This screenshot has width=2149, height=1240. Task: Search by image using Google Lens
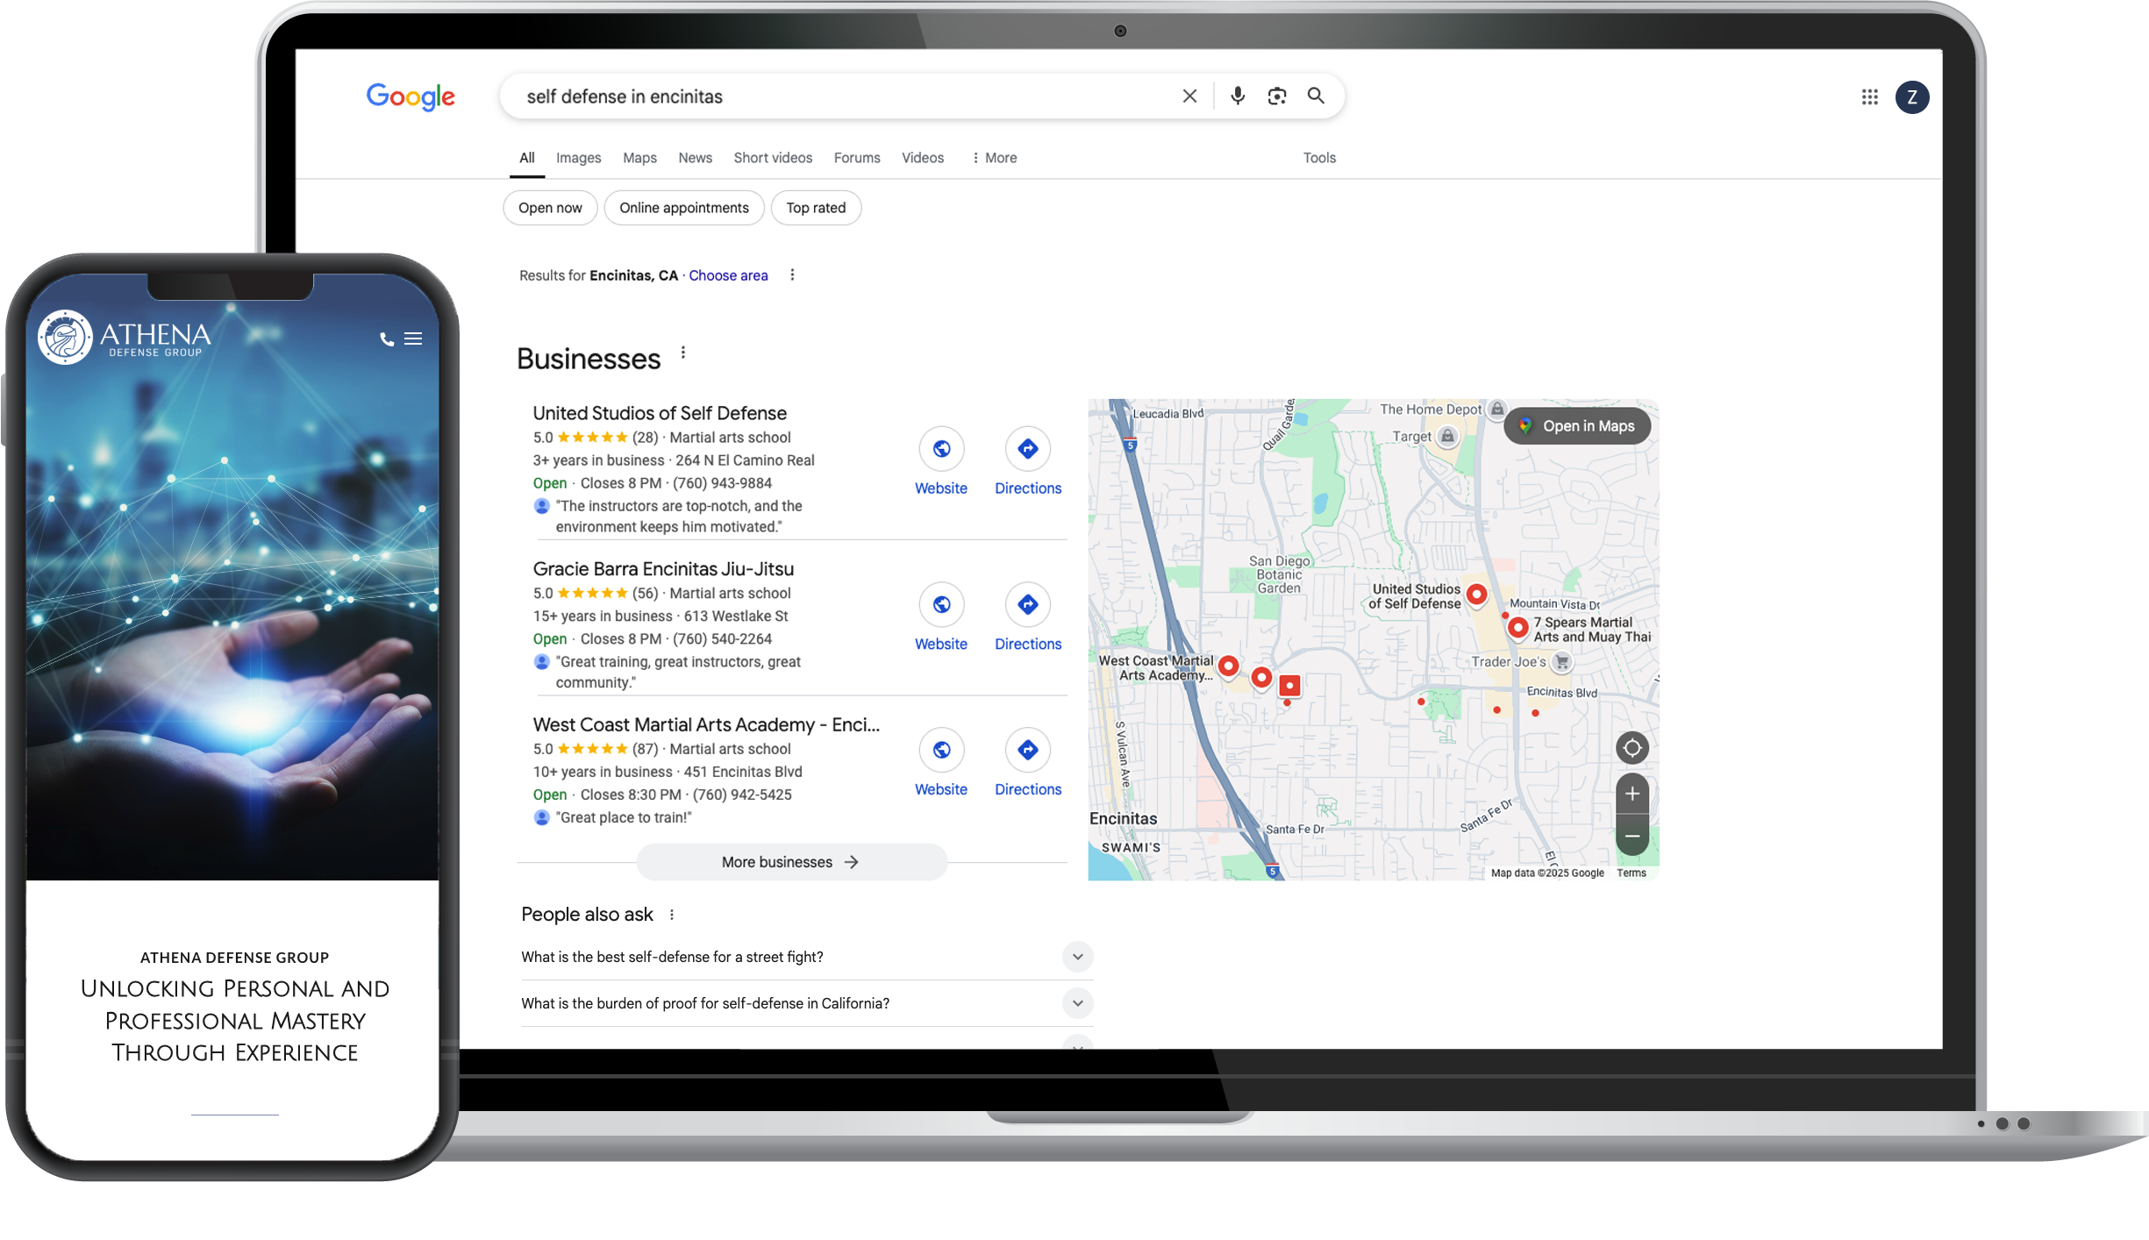click(1276, 96)
